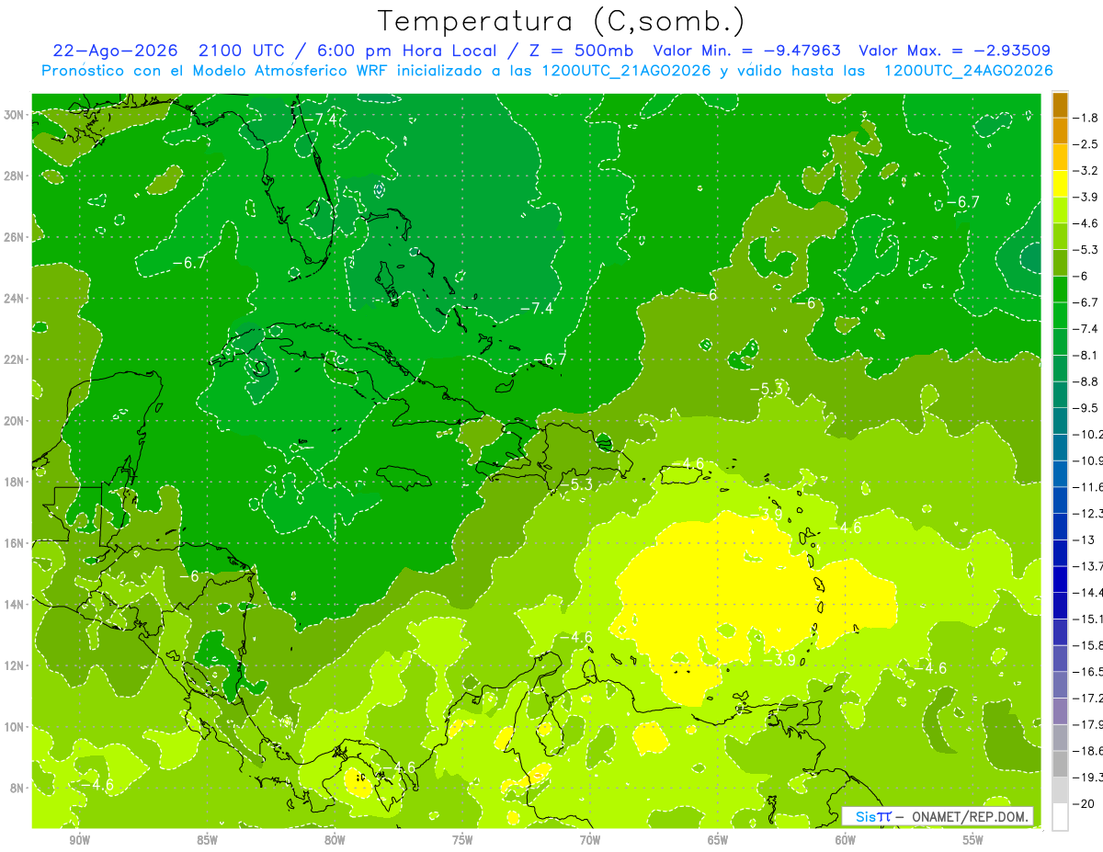Click the -13 colorbar scale label
1103x852 pixels.
(1085, 540)
